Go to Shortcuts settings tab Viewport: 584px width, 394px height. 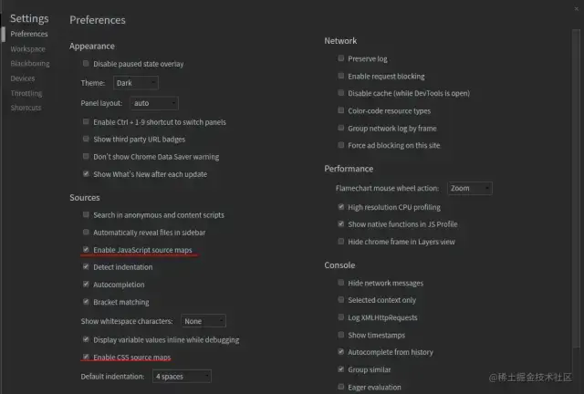pos(26,108)
